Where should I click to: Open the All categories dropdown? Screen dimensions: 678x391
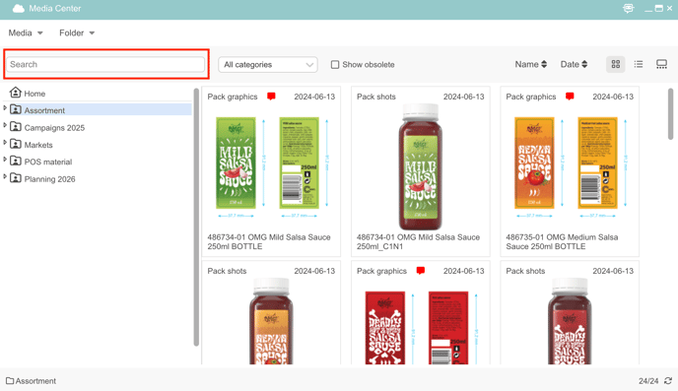click(x=268, y=64)
